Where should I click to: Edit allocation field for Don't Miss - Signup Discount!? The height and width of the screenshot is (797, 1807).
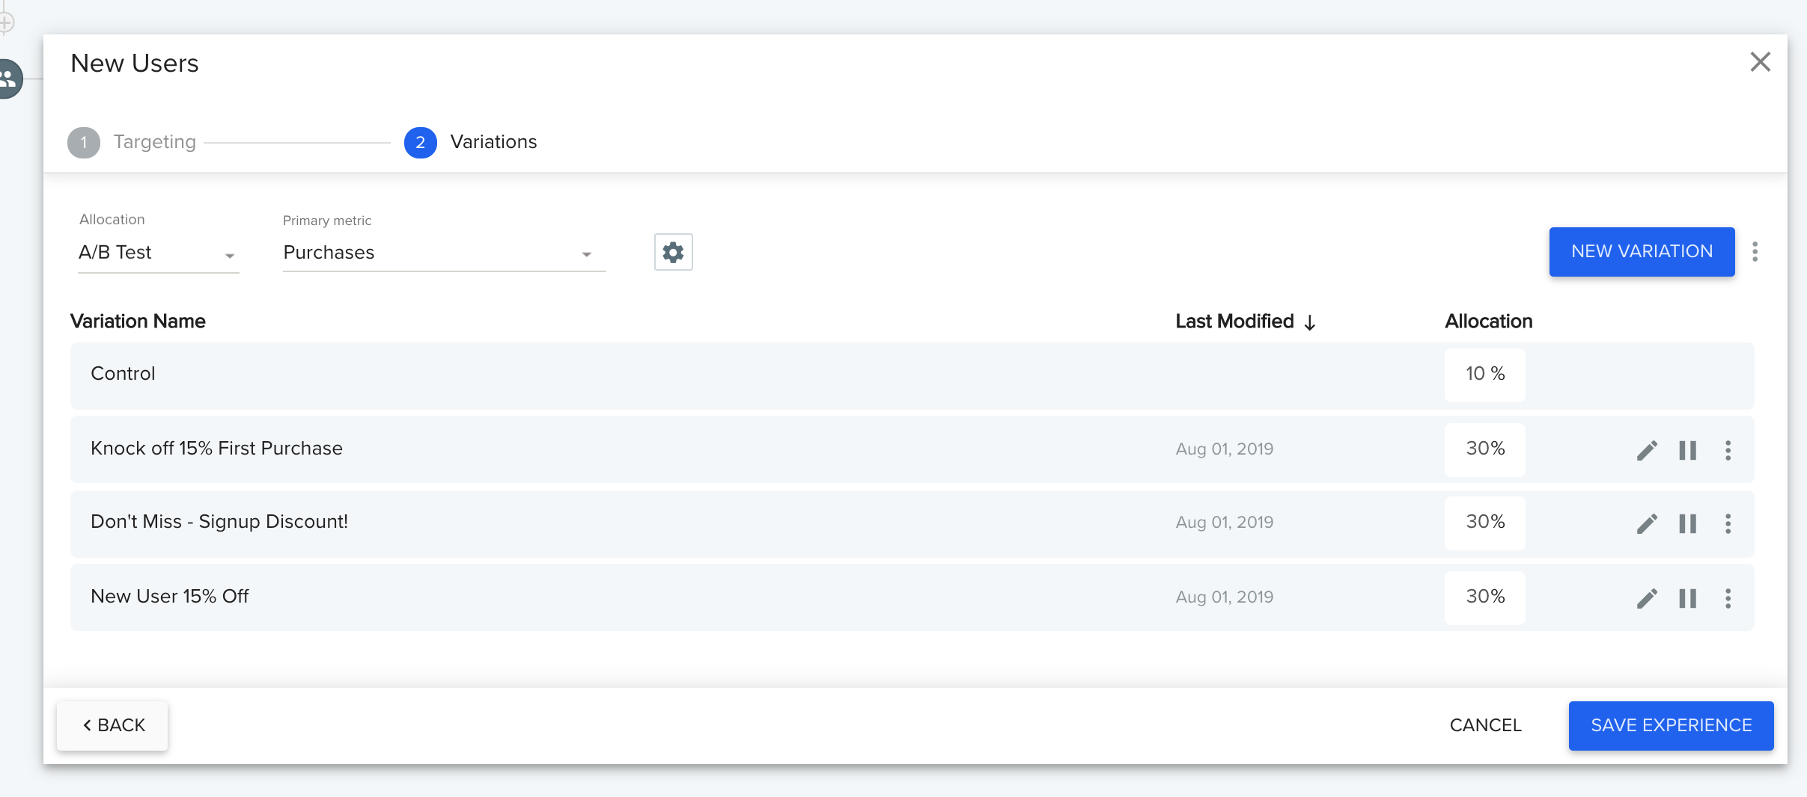point(1485,523)
